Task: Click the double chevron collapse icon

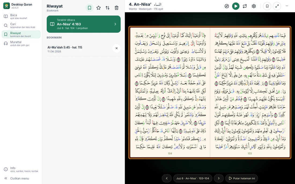Action: tap(6, 178)
